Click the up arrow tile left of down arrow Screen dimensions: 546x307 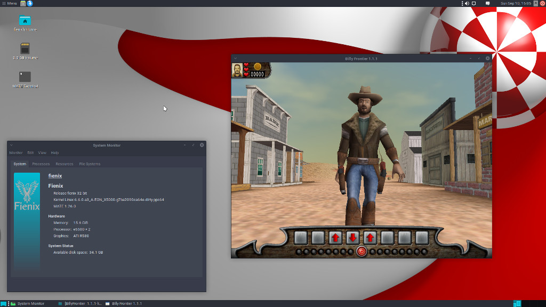pos(335,238)
